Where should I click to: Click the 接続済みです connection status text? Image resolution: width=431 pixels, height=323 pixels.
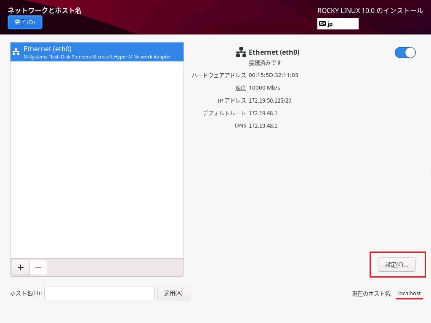pos(265,63)
